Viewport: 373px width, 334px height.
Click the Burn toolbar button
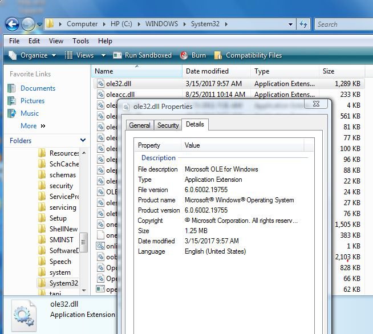click(193, 55)
